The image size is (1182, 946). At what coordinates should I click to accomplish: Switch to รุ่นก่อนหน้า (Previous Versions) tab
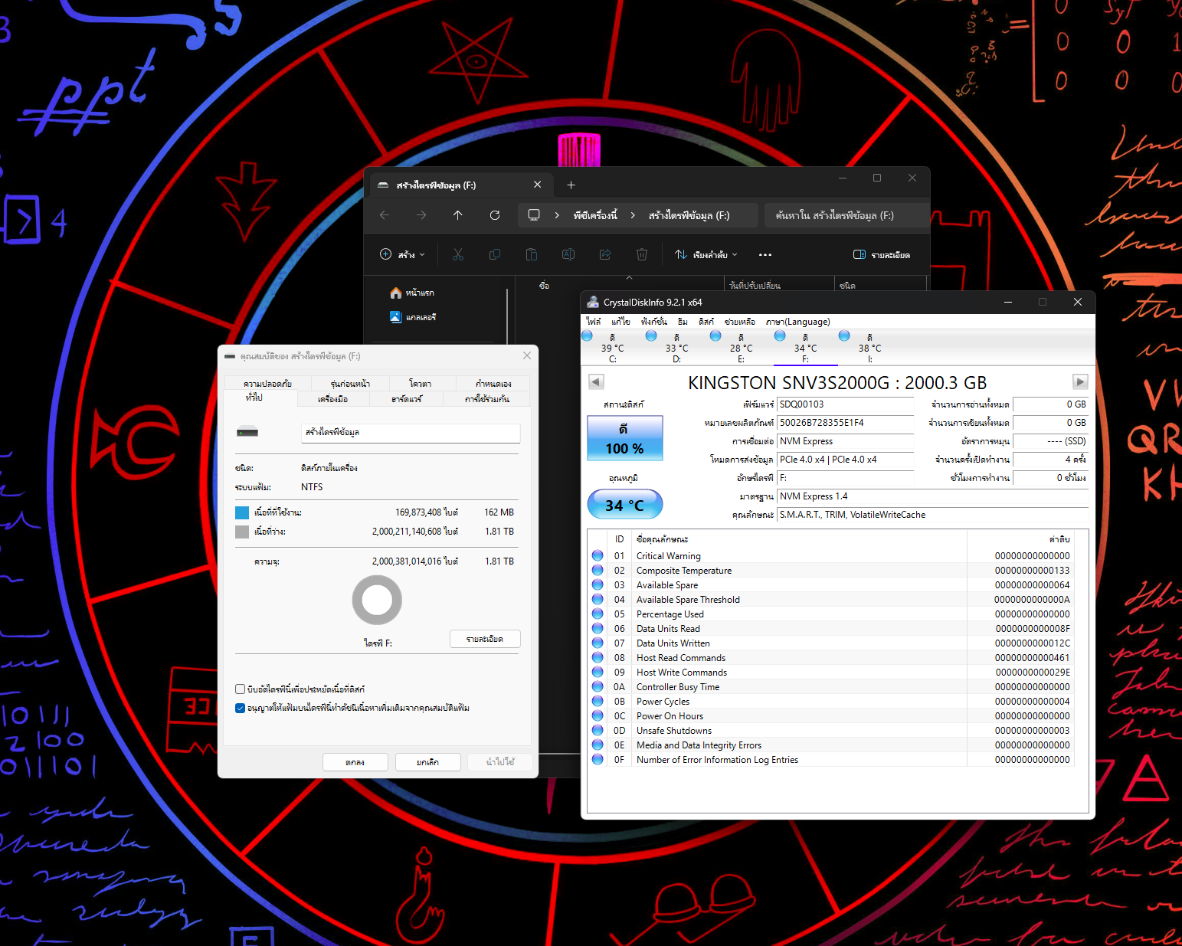pyautogui.click(x=350, y=383)
